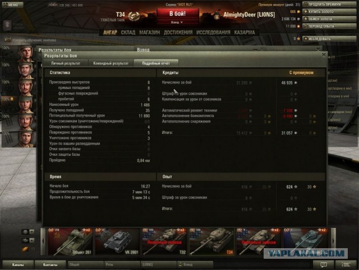This screenshot has width=359, height=270.
Task: Open the АНГАР section
Action: click(110, 32)
